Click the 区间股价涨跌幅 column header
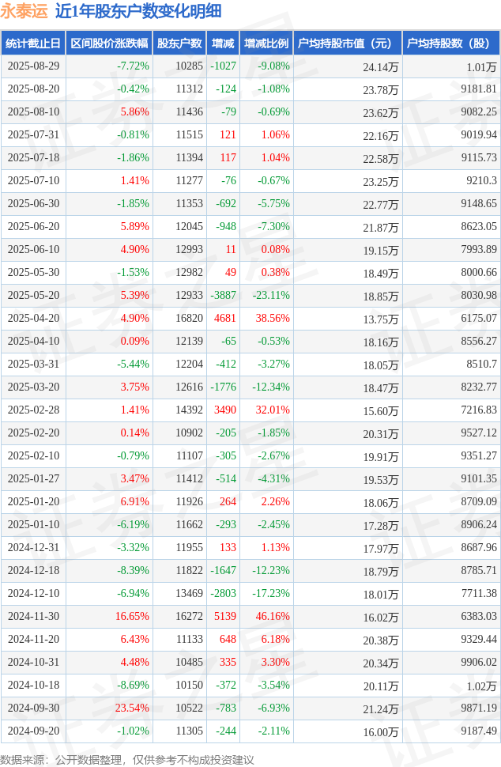The height and width of the screenshot is (767, 501). pyautogui.click(x=108, y=43)
